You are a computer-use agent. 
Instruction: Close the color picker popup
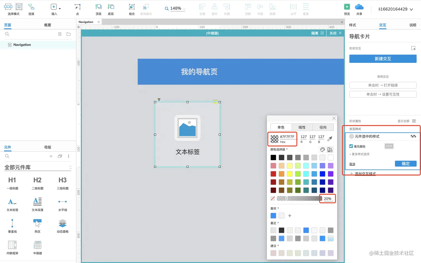point(334,118)
